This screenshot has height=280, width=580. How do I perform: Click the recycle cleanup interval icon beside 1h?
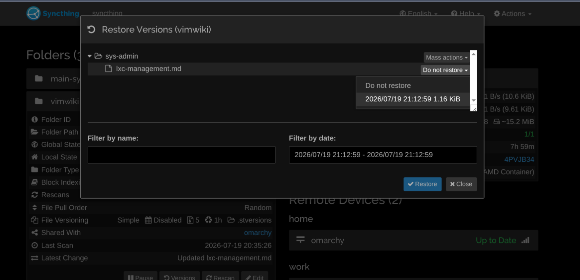(x=208, y=220)
